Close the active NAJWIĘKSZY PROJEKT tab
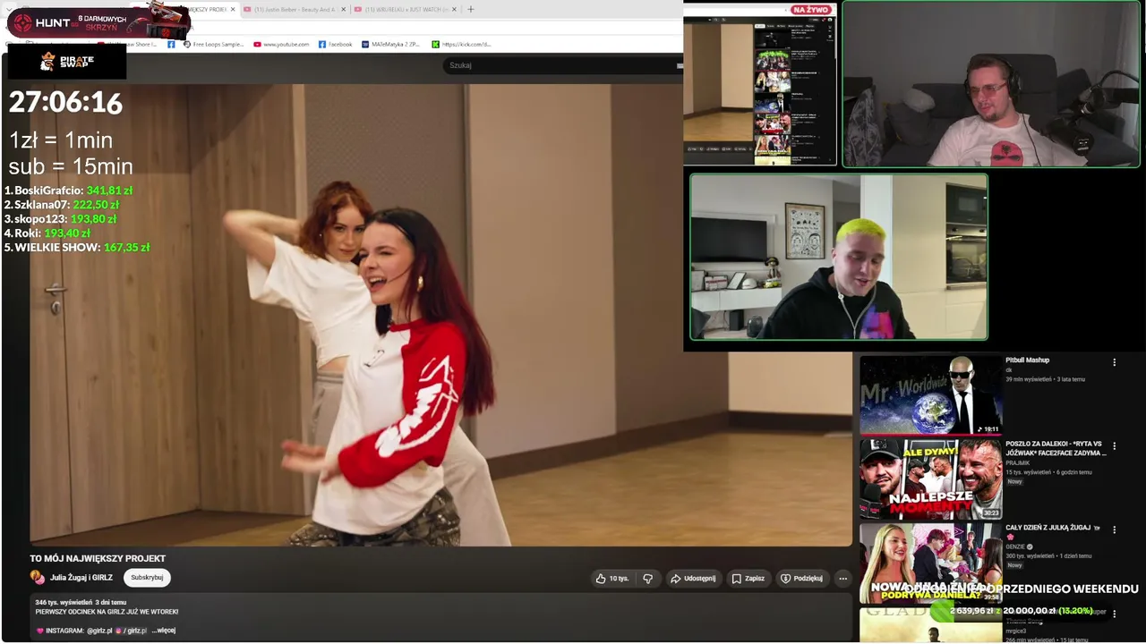This screenshot has width=1146, height=644. pos(233,10)
